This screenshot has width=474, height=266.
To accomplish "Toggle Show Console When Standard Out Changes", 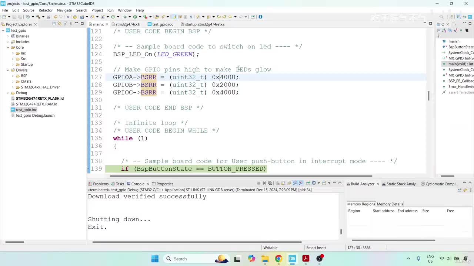I will 295,183.
